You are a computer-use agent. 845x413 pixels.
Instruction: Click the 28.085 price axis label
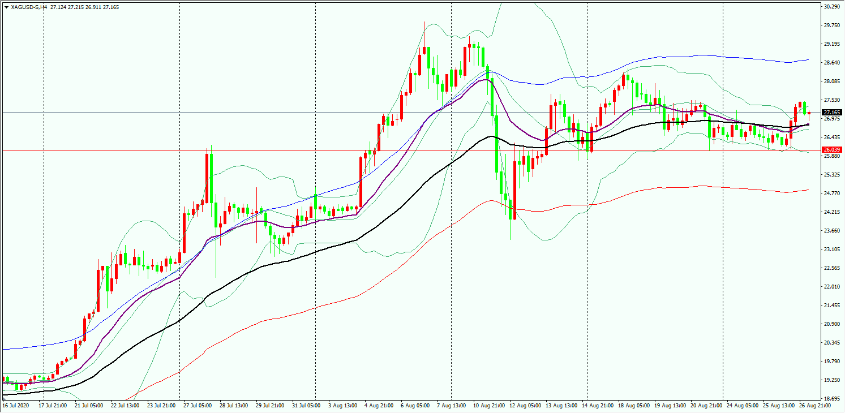click(831, 81)
